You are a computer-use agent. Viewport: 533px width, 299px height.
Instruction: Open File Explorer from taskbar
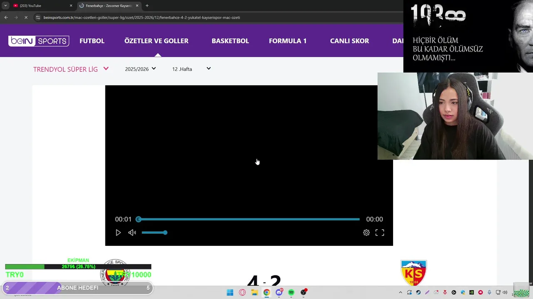point(254,292)
